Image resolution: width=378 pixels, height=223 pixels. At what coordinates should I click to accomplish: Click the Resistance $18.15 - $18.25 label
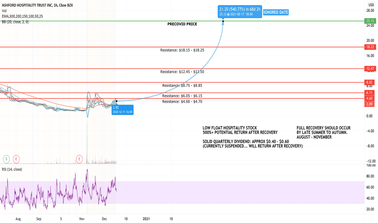[x=182, y=50]
